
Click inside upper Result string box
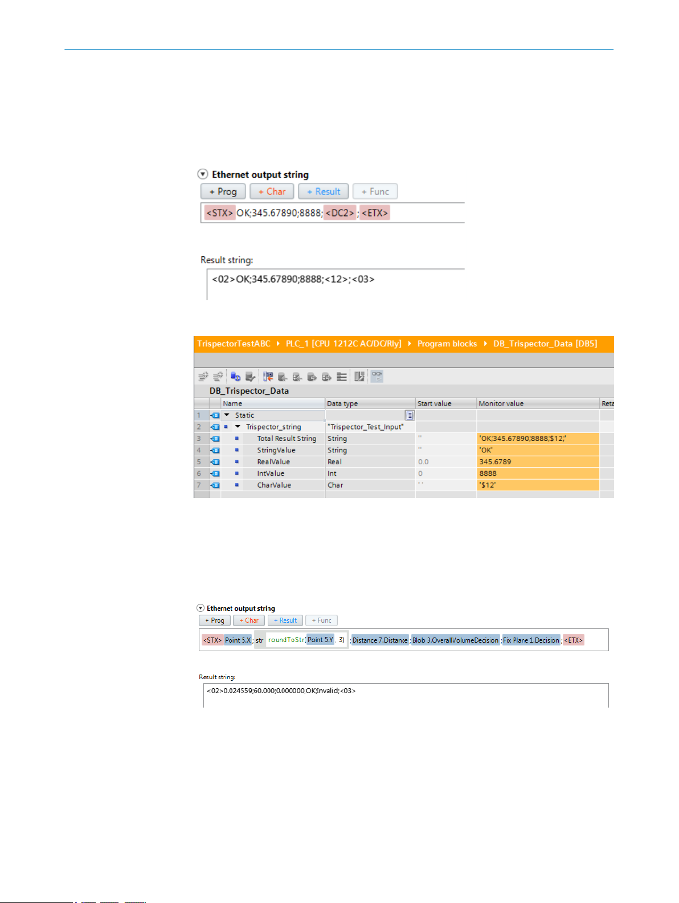tap(336, 284)
